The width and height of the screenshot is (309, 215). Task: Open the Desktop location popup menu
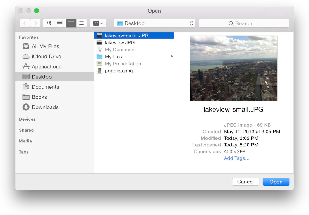[155, 23]
